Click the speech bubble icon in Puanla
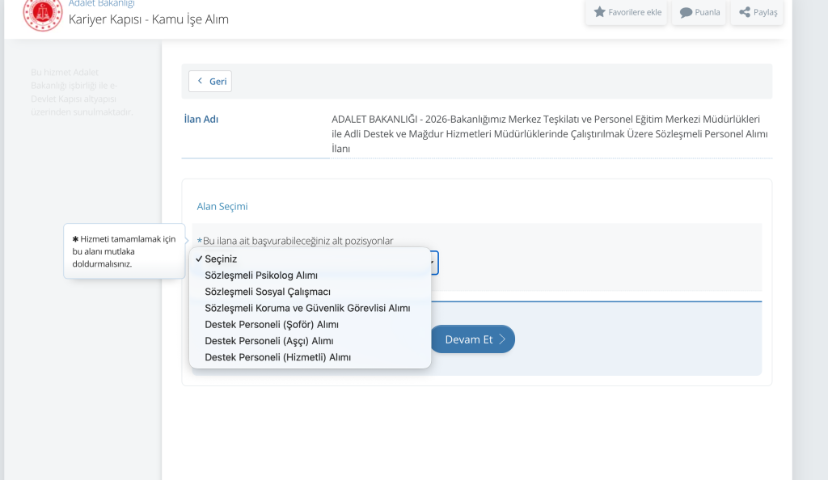 point(686,12)
